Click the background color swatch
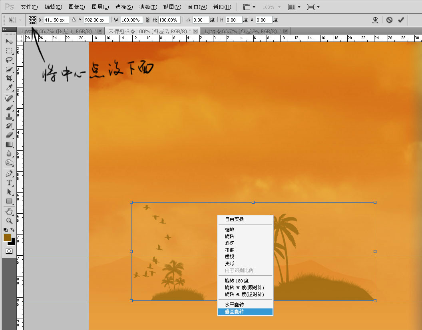The height and width of the screenshot is (330, 422). click(12, 243)
